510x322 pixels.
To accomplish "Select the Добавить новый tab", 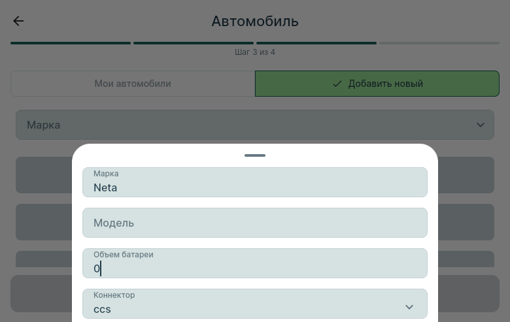I will (377, 84).
